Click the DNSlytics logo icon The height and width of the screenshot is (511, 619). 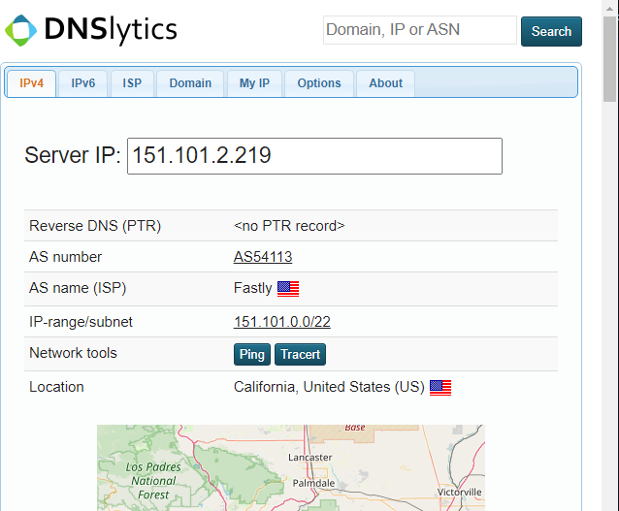tap(21, 30)
